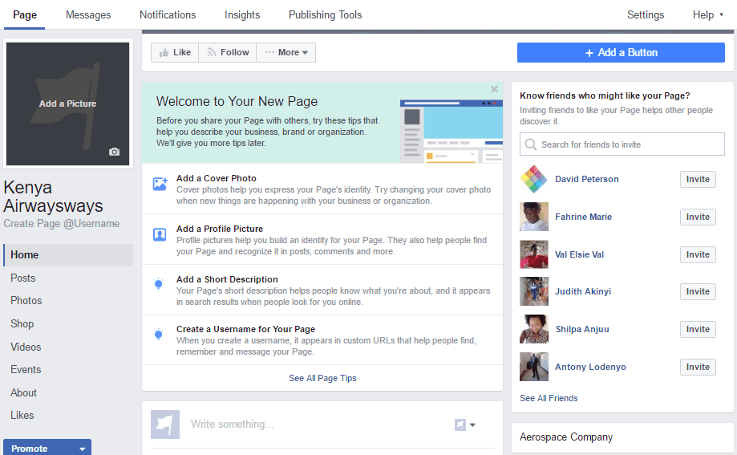Open Events in the sidebar
The height and width of the screenshot is (455, 737).
pos(26,370)
